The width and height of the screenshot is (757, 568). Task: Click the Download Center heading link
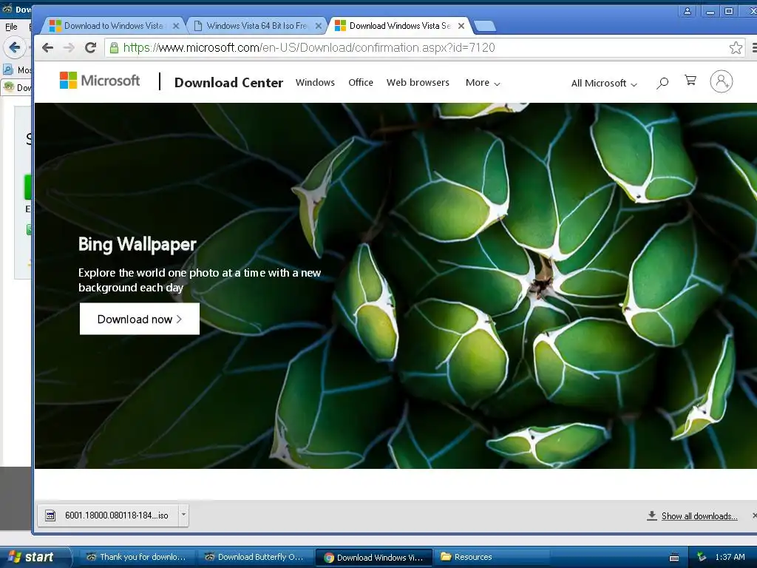click(228, 83)
